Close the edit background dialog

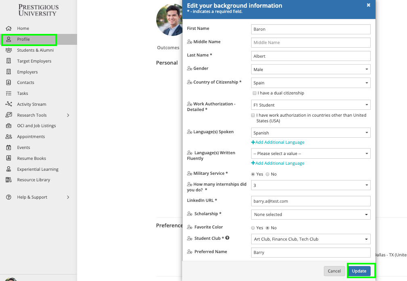tap(368, 5)
